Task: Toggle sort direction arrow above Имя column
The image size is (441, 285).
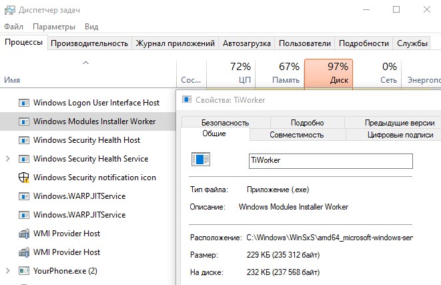Action: 86,63
